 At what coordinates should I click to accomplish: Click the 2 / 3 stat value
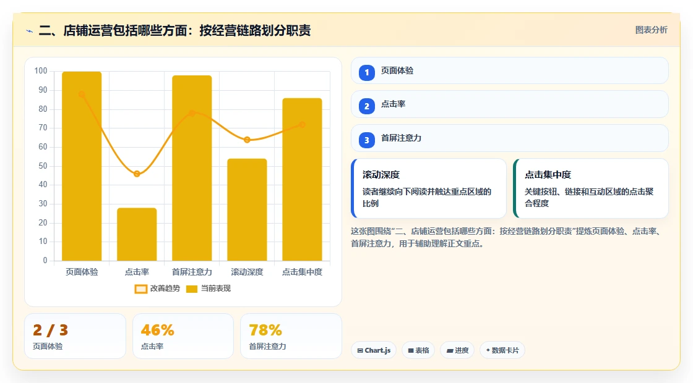coord(50,330)
